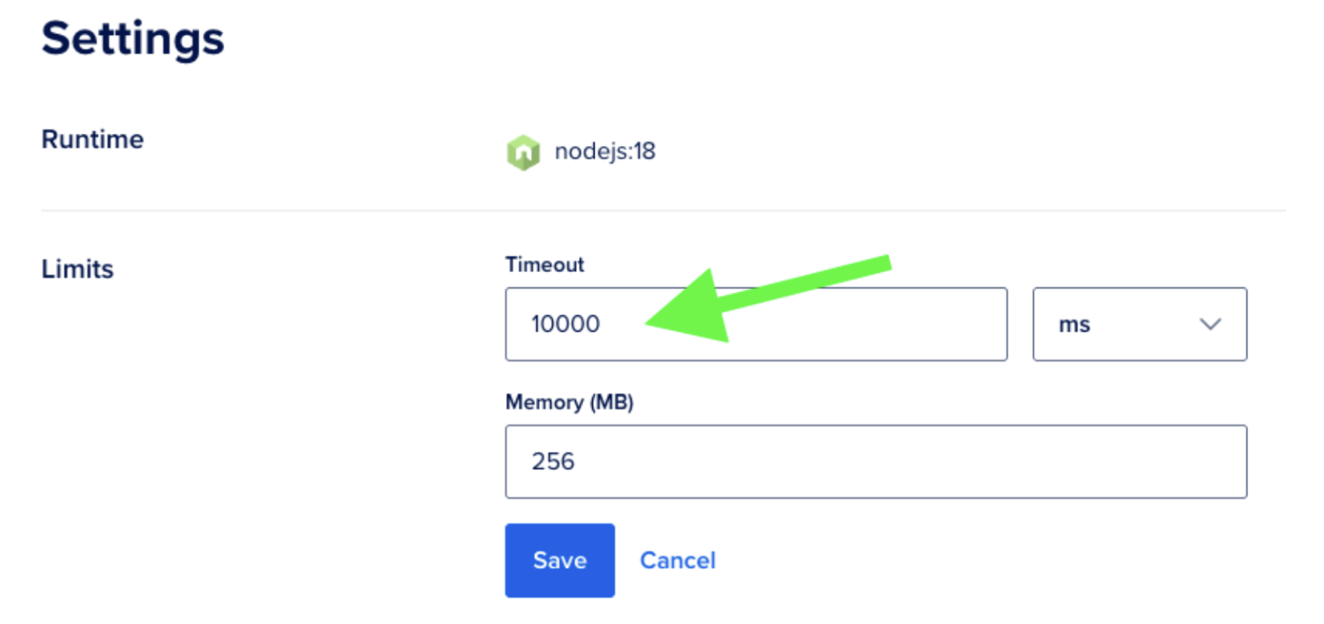Click the Settings page heading
The height and width of the screenshot is (624, 1324).
[x=132, y=38]
